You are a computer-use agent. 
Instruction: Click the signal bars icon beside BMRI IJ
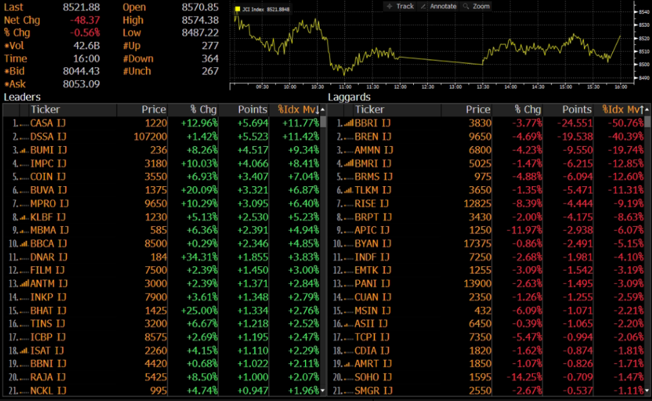pyautogui.click(x=348, y=163)
